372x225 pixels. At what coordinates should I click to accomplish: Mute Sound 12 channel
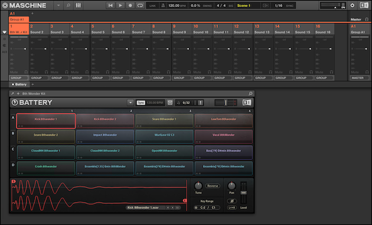238,72
